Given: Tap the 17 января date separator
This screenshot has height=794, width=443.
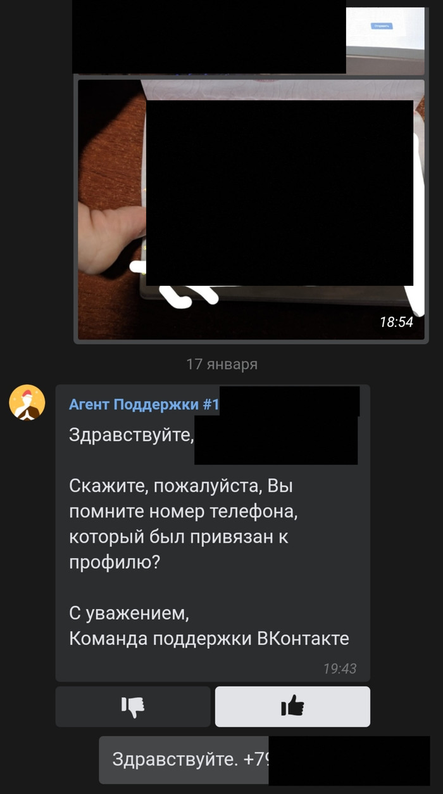Looking at the screenshot, I should click(x=221, y=364).
